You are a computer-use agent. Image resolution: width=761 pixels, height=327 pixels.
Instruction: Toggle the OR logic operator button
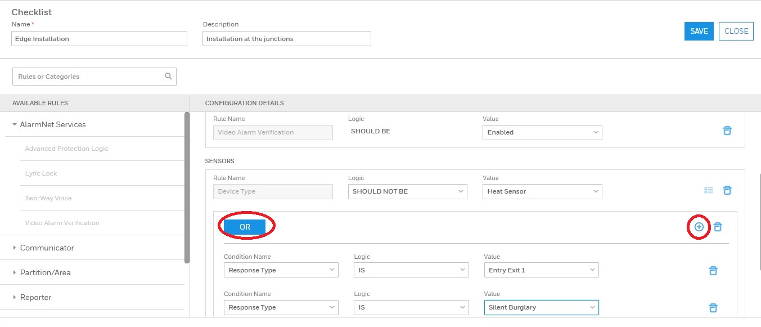[245, 227]
